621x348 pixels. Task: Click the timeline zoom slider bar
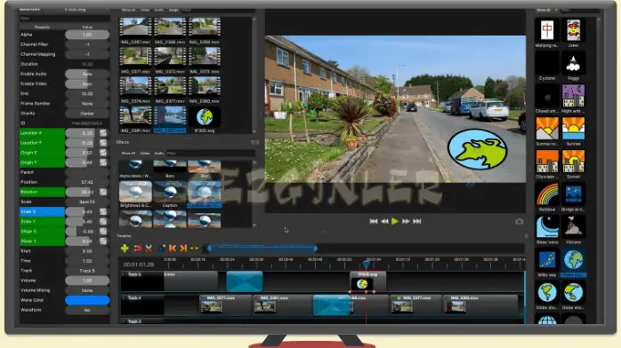262,248
